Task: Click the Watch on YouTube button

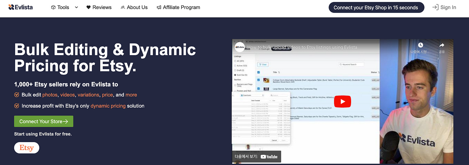Action: 256,157
